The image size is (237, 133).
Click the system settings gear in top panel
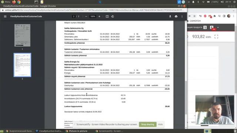[234, 2]
